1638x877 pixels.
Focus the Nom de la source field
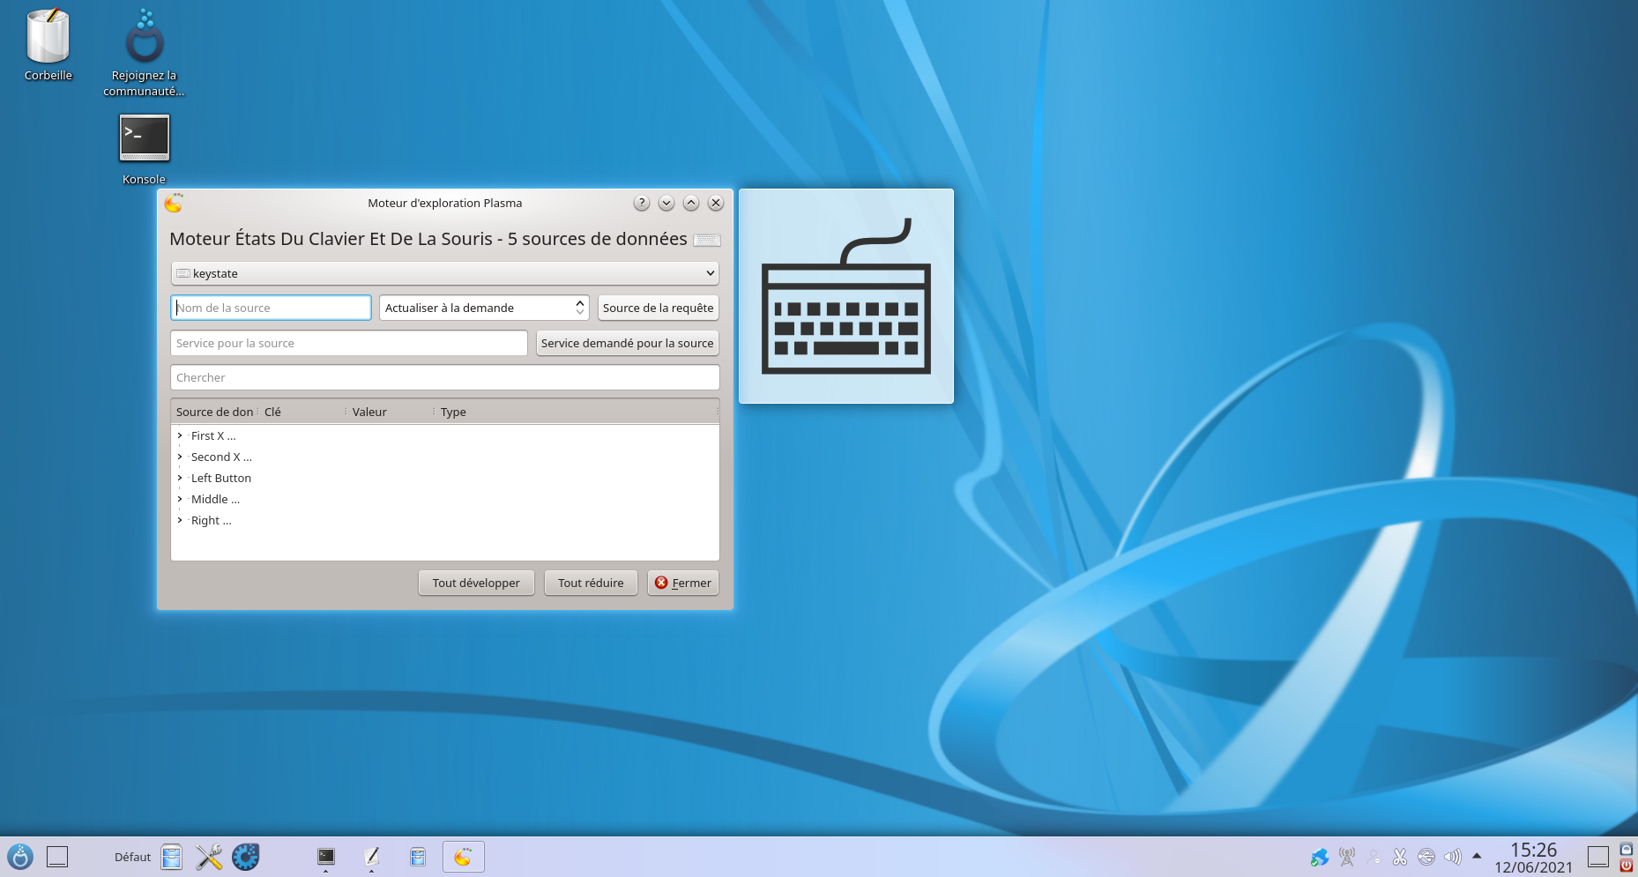[x=271, y=308]
